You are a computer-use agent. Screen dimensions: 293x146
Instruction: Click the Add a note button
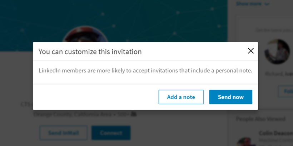181,97
